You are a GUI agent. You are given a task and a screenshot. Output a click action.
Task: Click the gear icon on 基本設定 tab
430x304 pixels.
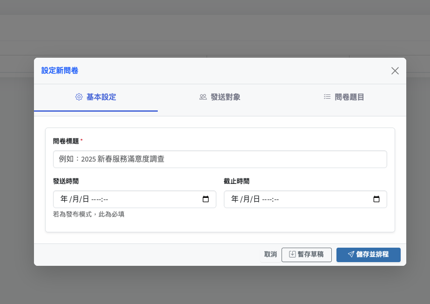(x=79, y=97)
